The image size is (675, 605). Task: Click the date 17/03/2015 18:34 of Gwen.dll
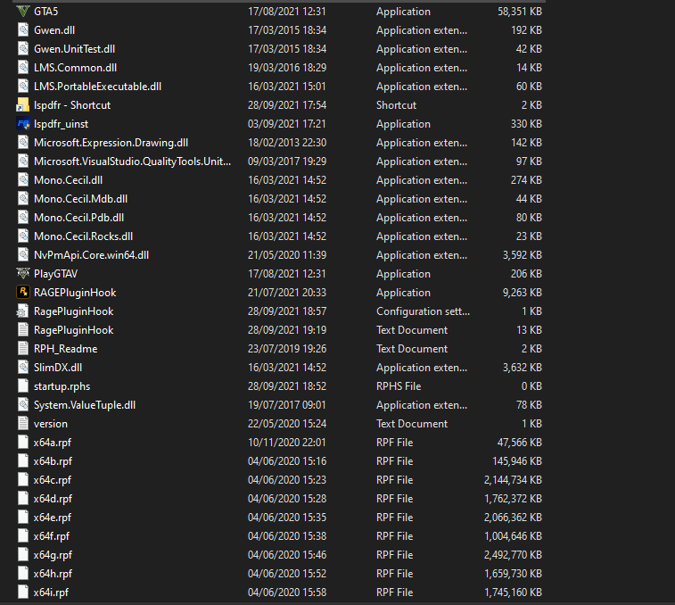click(287, 30)
